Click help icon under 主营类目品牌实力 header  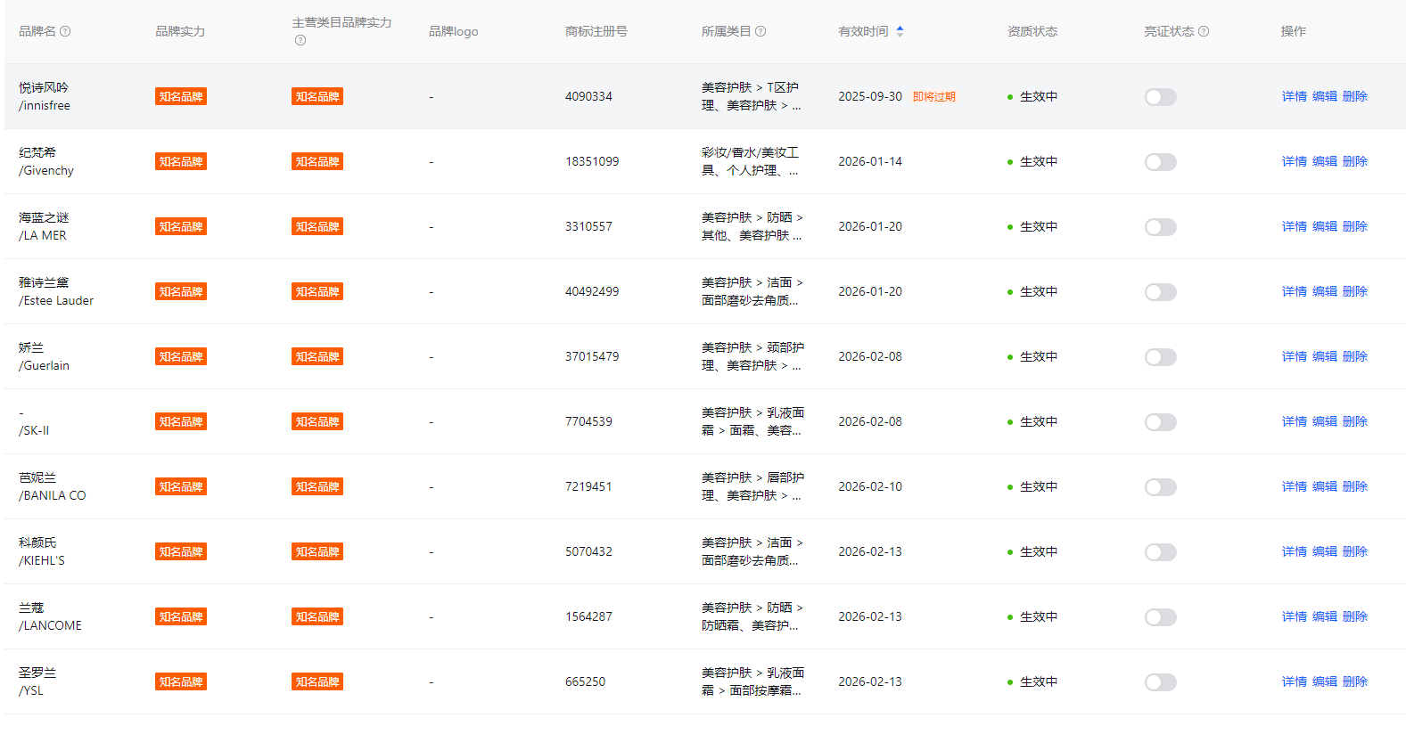[x=300, y=40]
